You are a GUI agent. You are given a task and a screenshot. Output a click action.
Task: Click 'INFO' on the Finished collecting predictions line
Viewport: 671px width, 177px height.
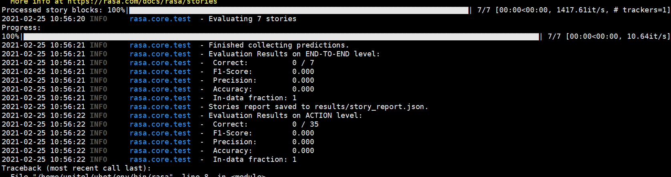(98, 45)
